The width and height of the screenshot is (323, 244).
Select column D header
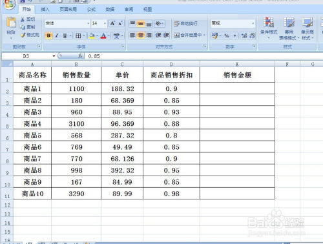pyautogui.click(x=171, y=64)
